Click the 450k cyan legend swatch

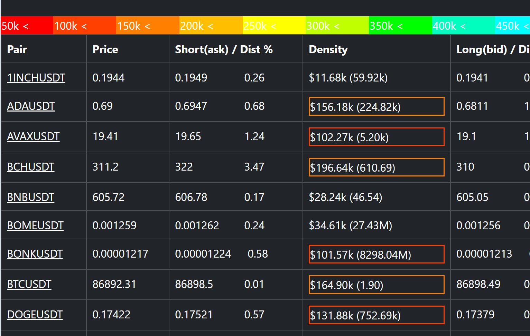(512, 26)
